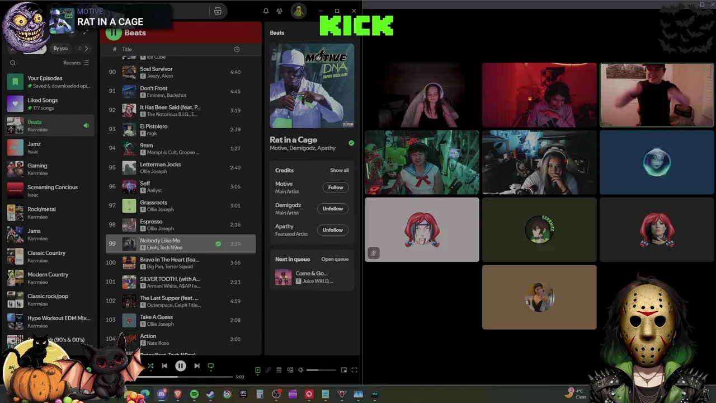
Task: Open the user profile avatar menu
Action: [x=298, y=11]
